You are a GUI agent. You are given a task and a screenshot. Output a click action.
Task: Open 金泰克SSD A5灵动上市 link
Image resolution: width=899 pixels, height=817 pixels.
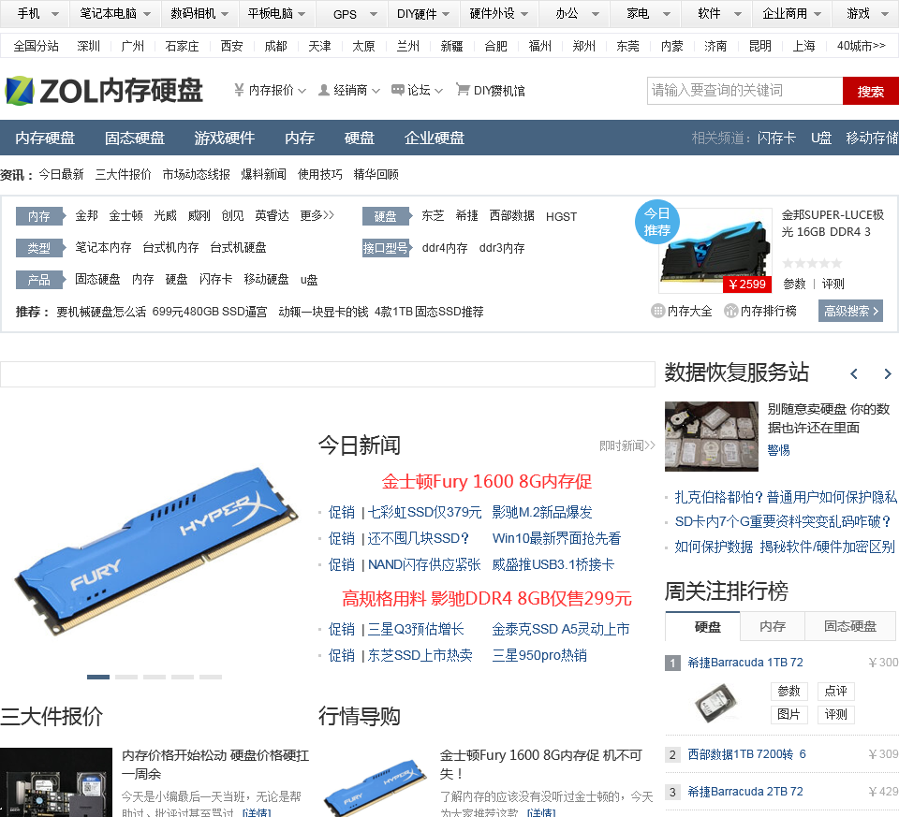coord(560,629)
